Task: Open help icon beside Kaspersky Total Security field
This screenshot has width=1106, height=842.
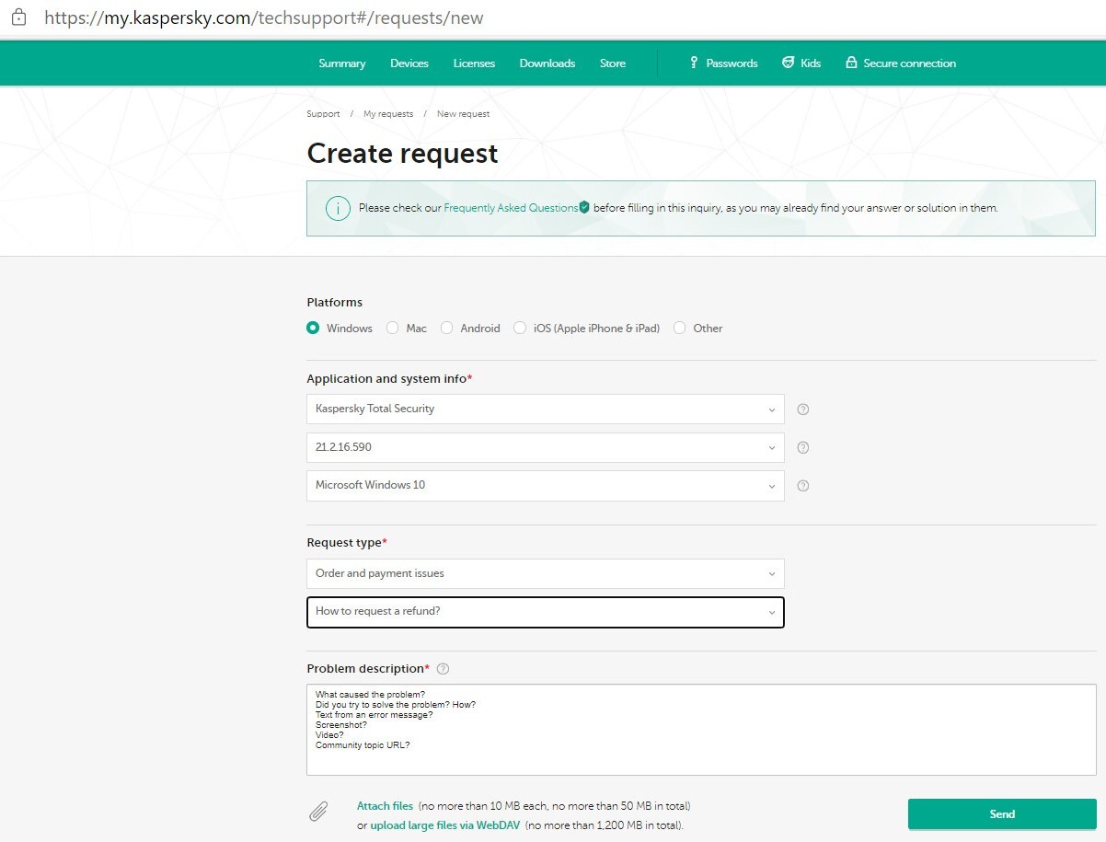Action: click(x=802, y=409)
